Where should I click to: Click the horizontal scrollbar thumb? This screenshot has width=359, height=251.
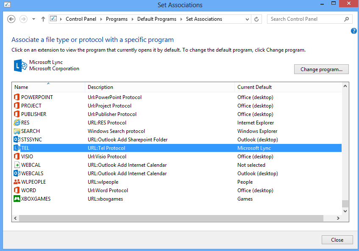(171, 218)
